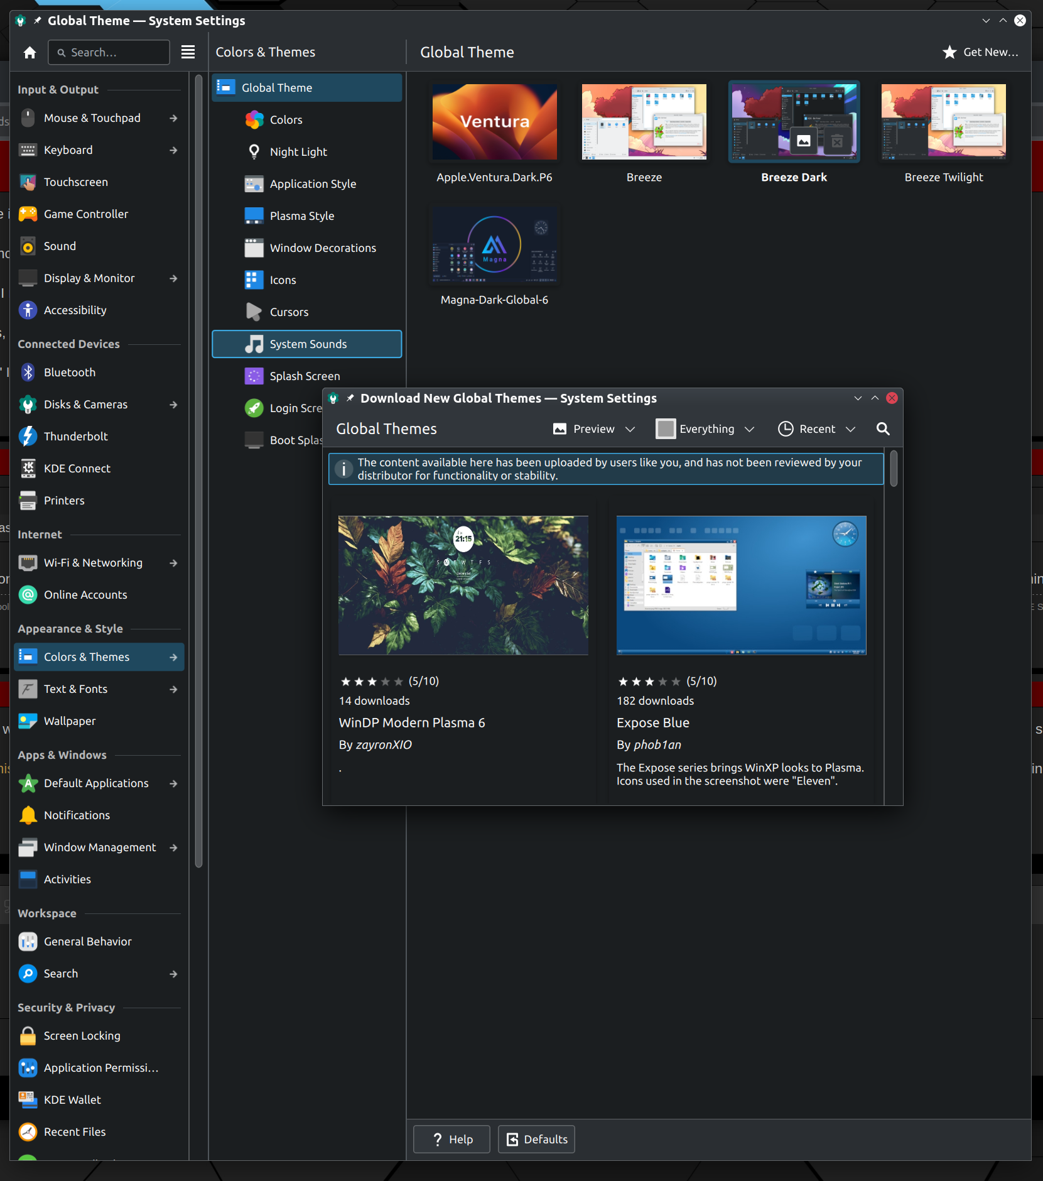Expand the Recent sort order dropdown

tap(816, 429)
